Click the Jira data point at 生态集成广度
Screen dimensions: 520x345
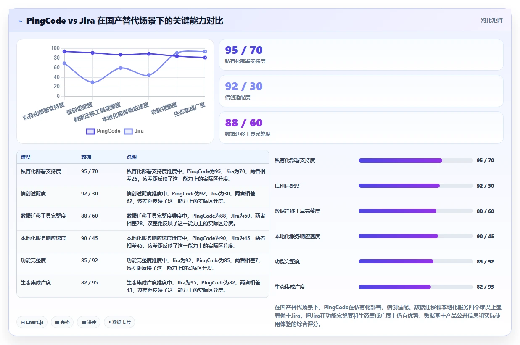pyautogui.click(x=205, y=51)
